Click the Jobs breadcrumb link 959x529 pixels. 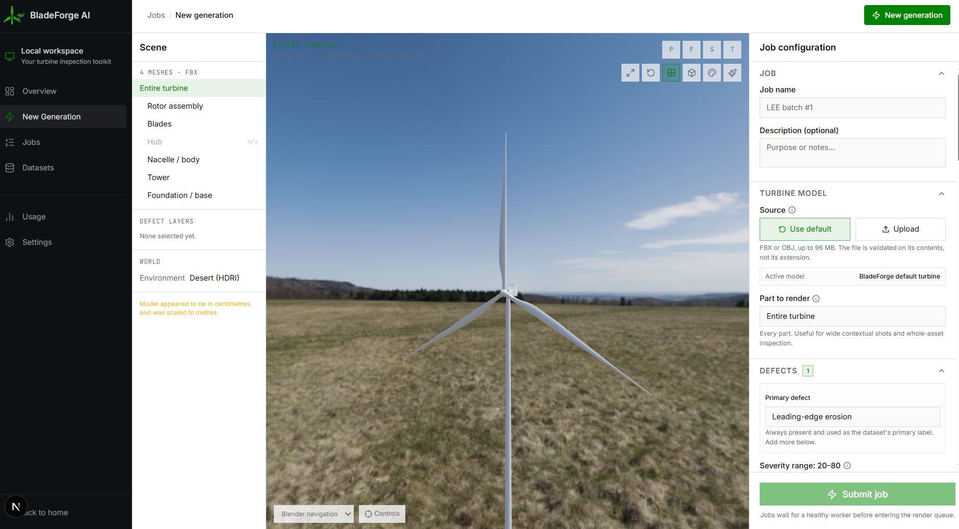point(156,15)
